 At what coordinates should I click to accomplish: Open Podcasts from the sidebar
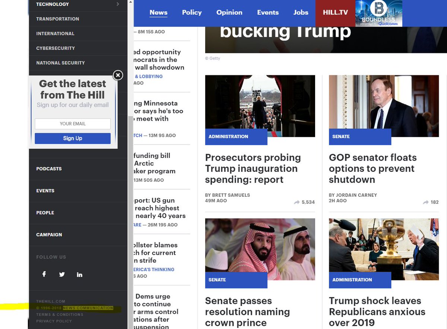click(x=49, y=169)
